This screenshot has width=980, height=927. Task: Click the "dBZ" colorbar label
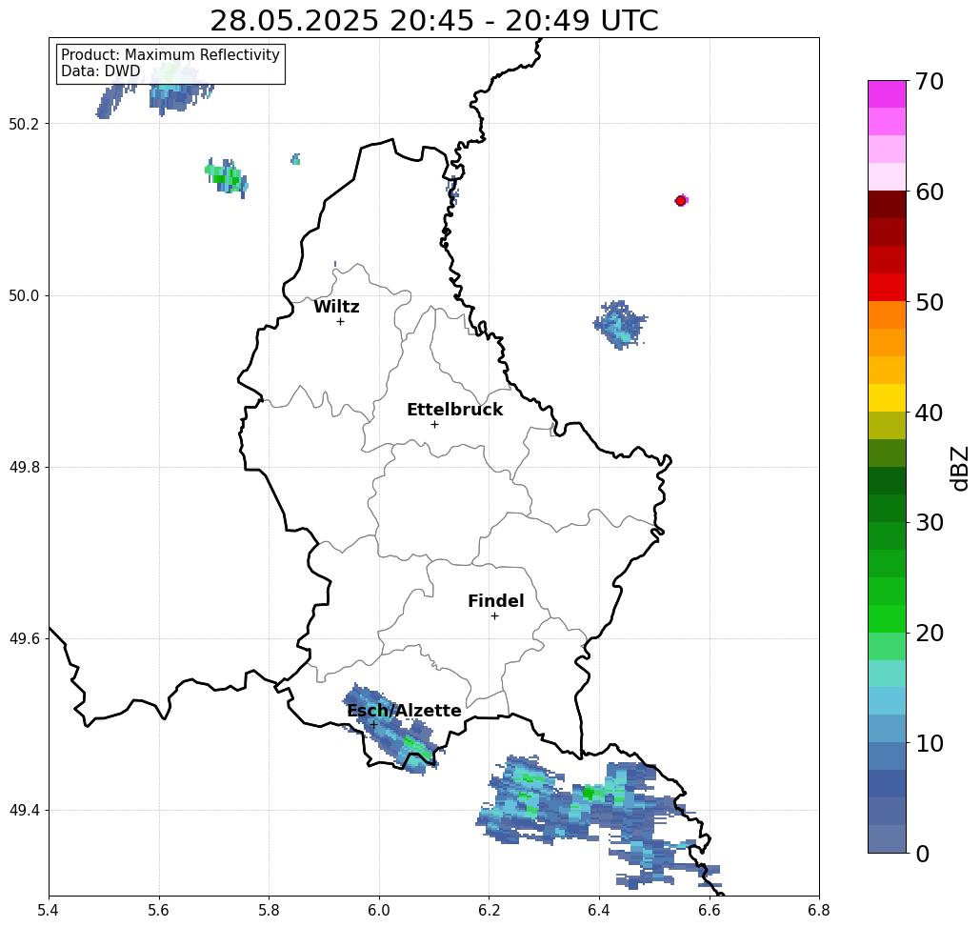click(x=959, y=468)
